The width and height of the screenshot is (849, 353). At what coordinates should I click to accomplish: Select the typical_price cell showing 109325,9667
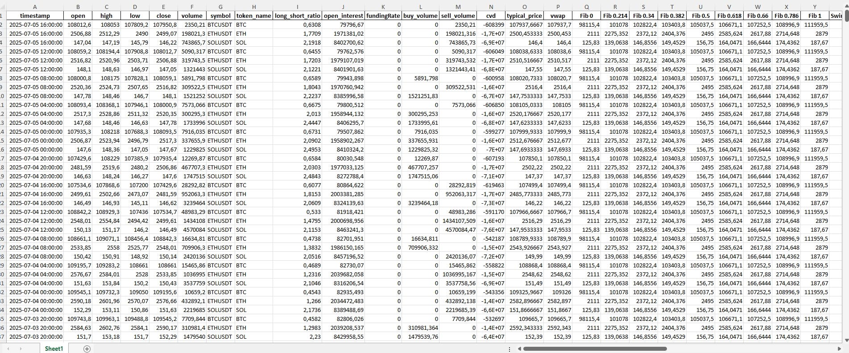[525, 292]
